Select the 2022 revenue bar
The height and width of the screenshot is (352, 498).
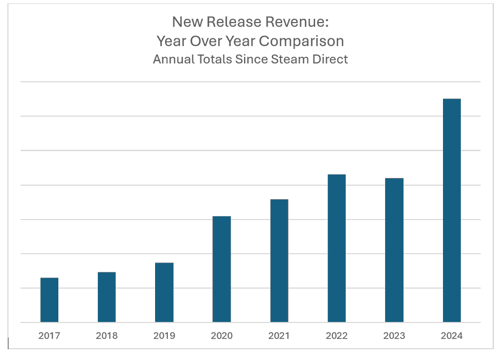(336, 249)
